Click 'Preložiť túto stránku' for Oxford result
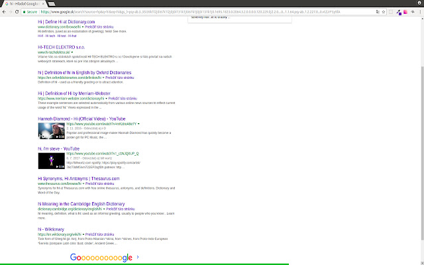Viewport: 424px width, 265px height. [x=120, y=78]
